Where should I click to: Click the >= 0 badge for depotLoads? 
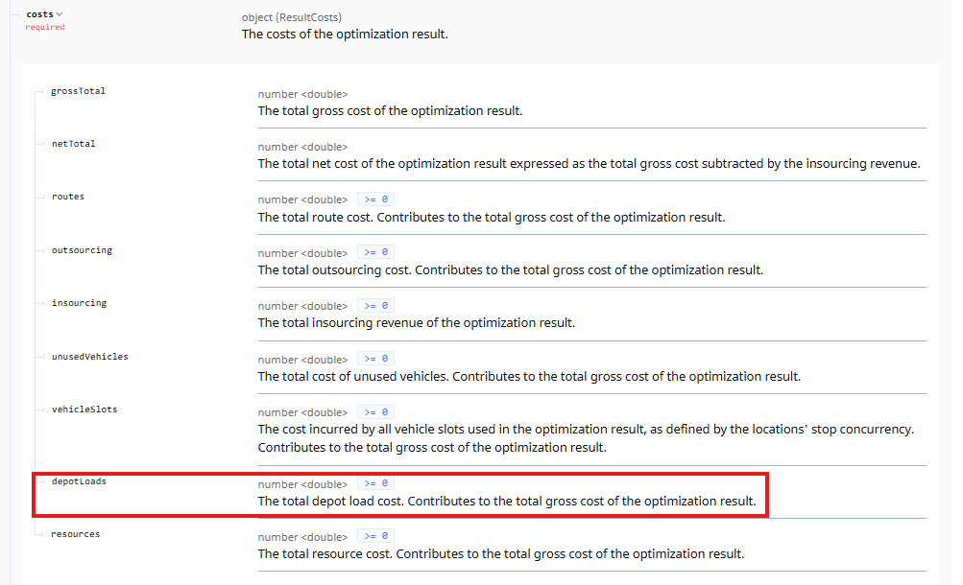[x=375, y=483]
